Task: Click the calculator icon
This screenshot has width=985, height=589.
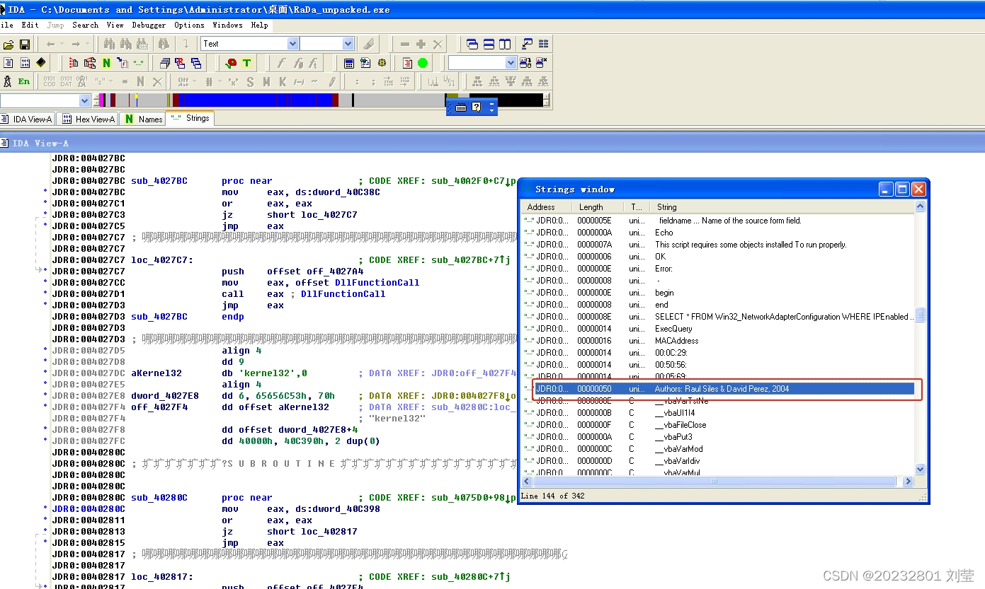Action: pyautogui.click(x=349, y=63)
